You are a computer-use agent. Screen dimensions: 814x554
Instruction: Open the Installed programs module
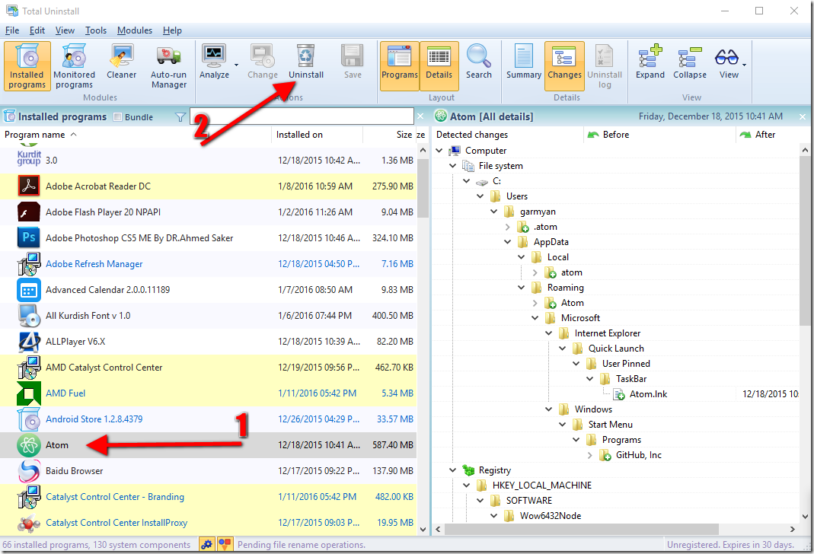tap(27, 66)
